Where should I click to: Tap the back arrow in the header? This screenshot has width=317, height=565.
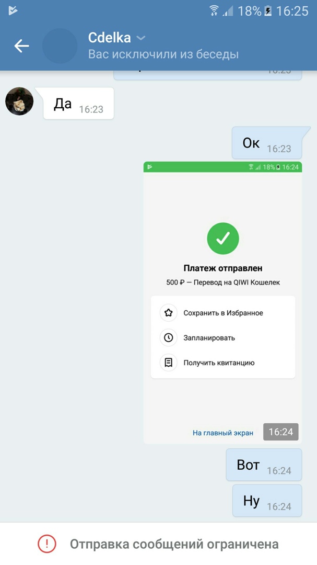tap(21, 46)
